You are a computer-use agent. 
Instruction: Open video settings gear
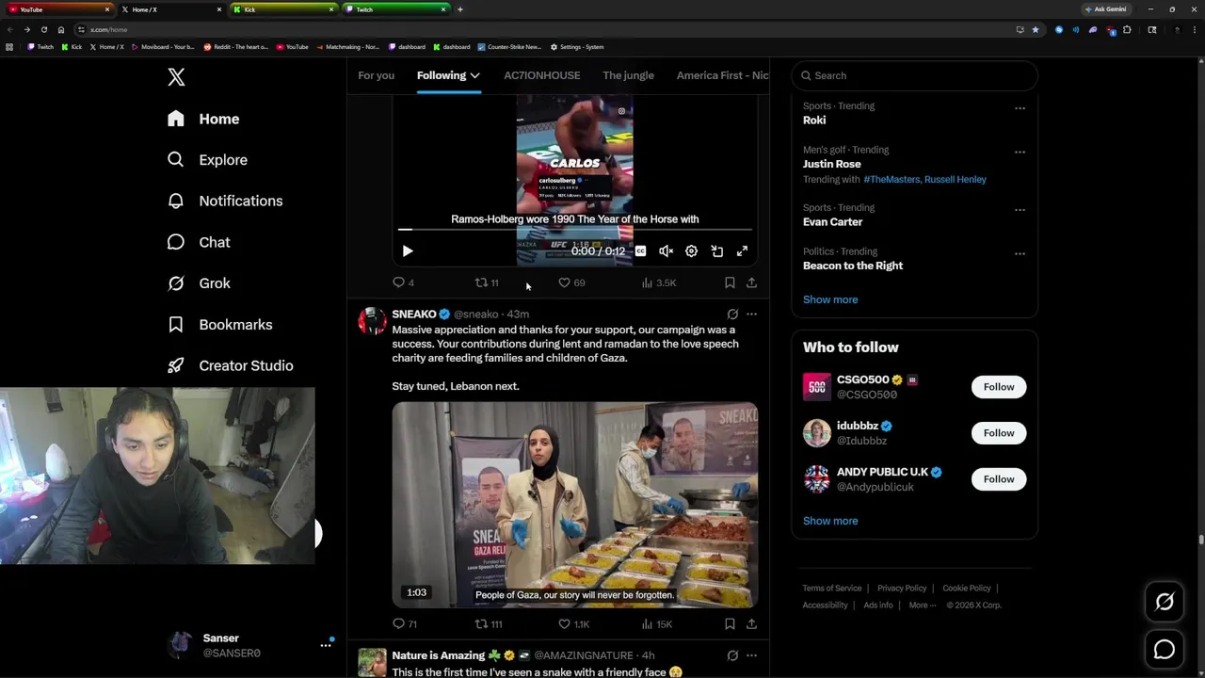pos(691,251)
